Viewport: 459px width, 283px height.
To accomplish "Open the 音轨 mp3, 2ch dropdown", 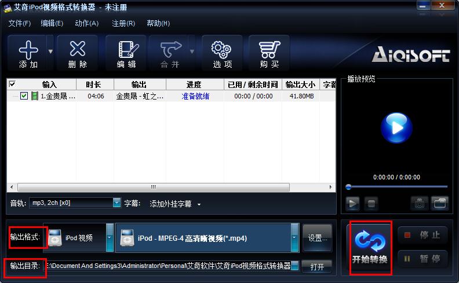I will (116, 203).
